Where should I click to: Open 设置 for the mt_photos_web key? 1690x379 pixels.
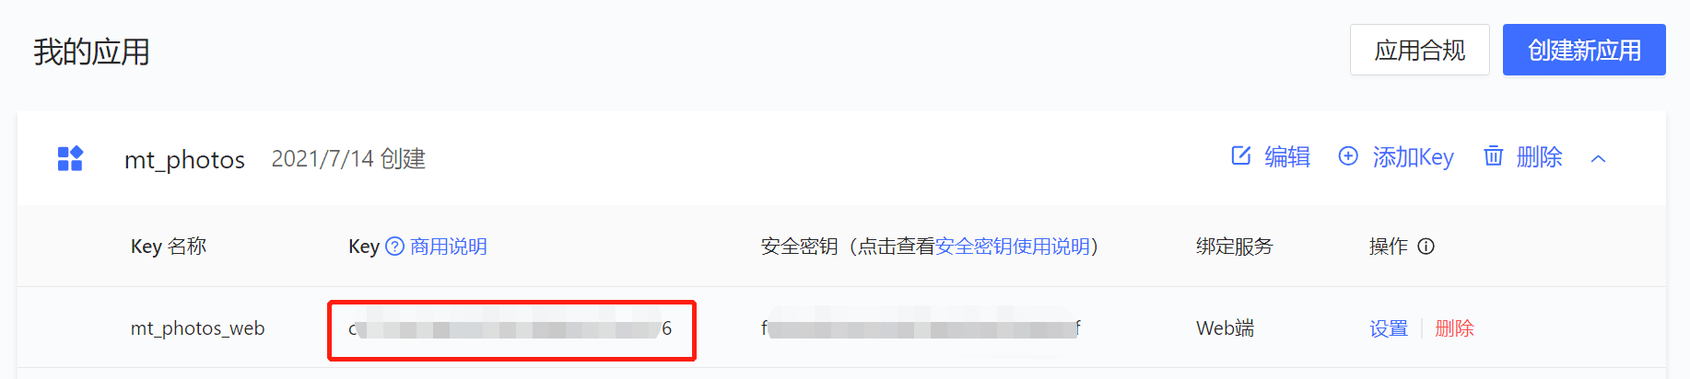click(1389, 328)
